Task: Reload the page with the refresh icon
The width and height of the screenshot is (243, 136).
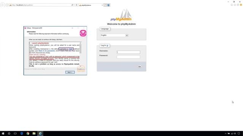Action: click(76, 5)
